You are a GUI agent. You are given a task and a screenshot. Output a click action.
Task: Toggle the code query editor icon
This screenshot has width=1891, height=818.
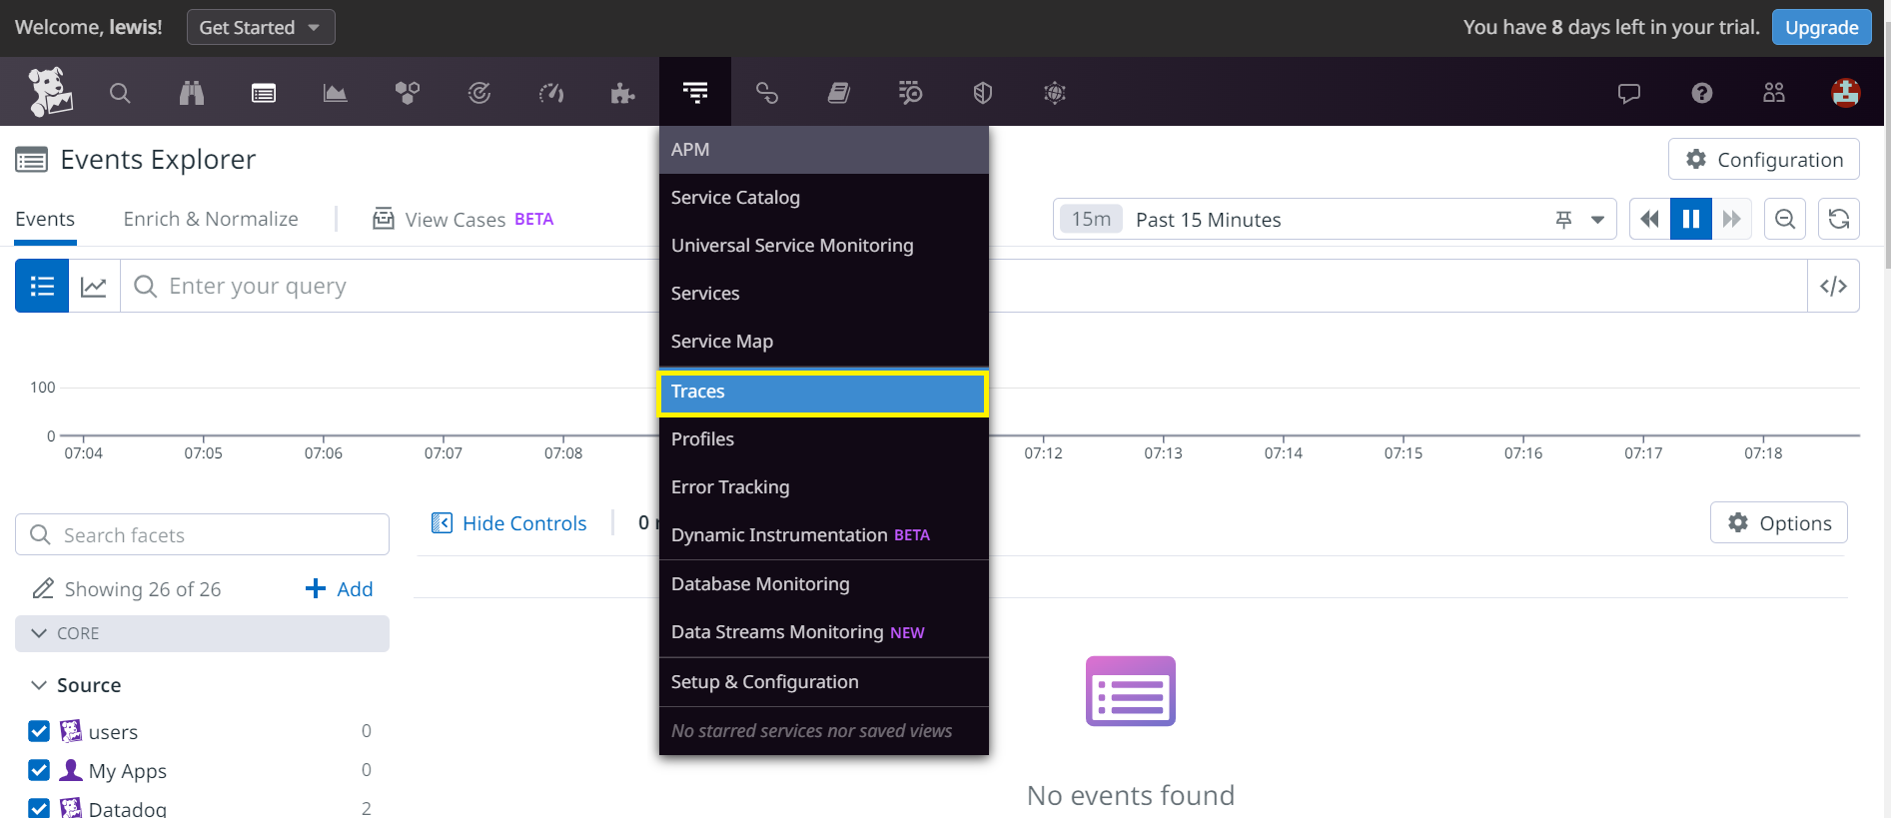1833,287
